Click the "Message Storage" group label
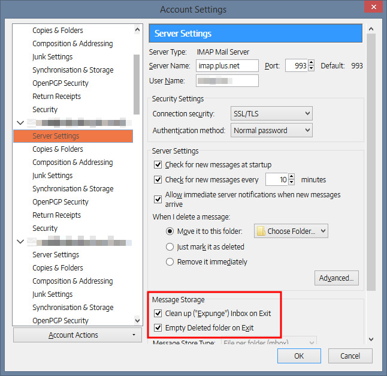The width and height of the screenshot is (387, 376). click(178, 300)
